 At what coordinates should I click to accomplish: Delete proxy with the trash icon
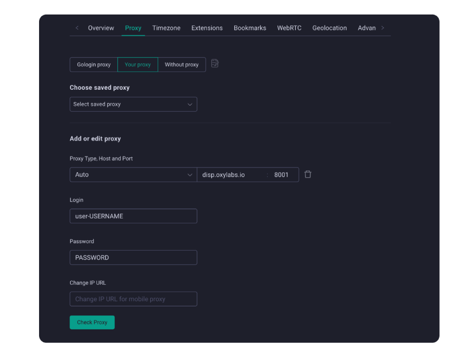pyautogui.click(x=307, y=174)
